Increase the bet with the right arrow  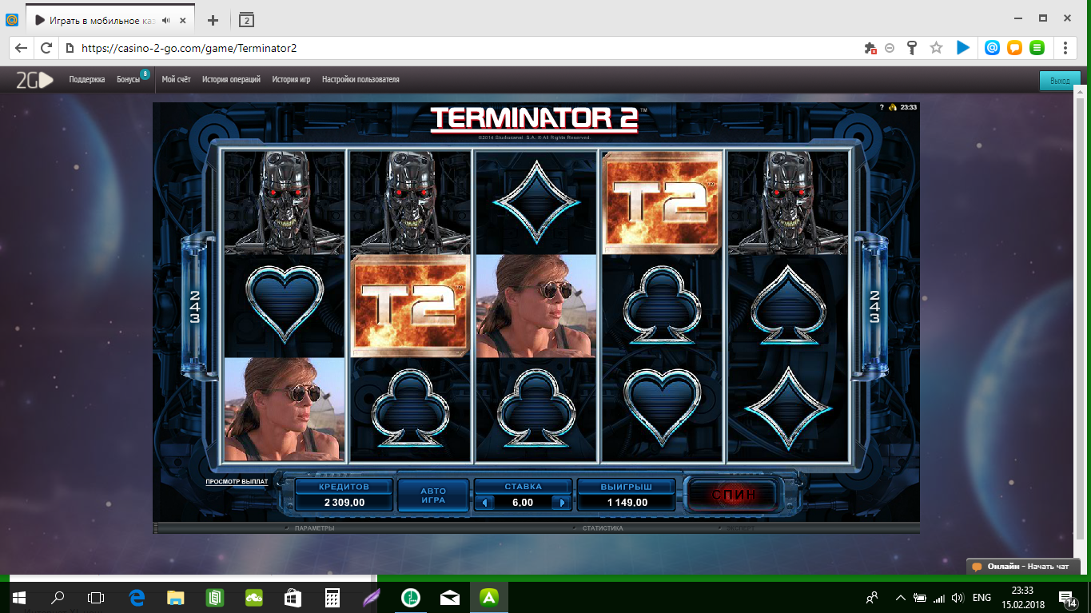[x=562, y=503]
